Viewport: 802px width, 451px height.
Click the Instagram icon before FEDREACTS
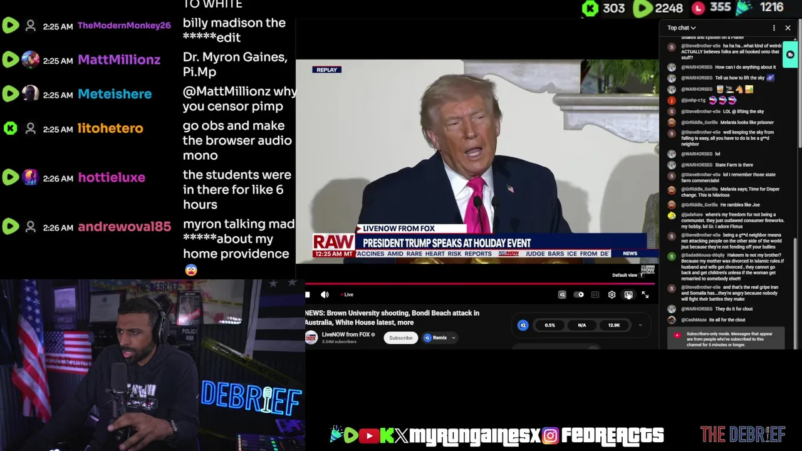click(550, 435)
